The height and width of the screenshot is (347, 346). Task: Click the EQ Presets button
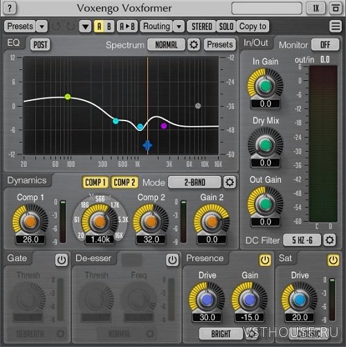coord(220,44)
